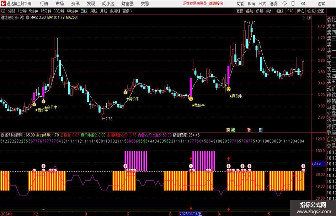The height and width of the screenshot is (216, 336).
Task: Open the 游客 guest account menu
Action: (x=321, y=4)
